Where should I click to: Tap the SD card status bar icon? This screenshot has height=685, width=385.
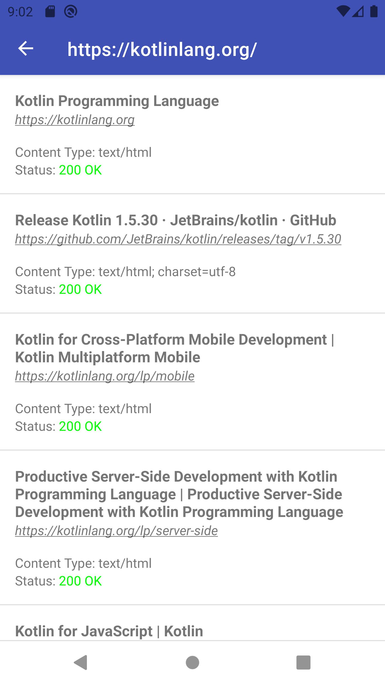[x=50, y=12]
